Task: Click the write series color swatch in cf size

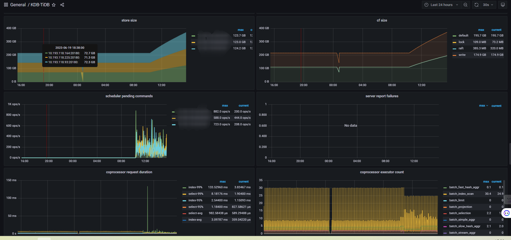Action: [x=454, y=55]
